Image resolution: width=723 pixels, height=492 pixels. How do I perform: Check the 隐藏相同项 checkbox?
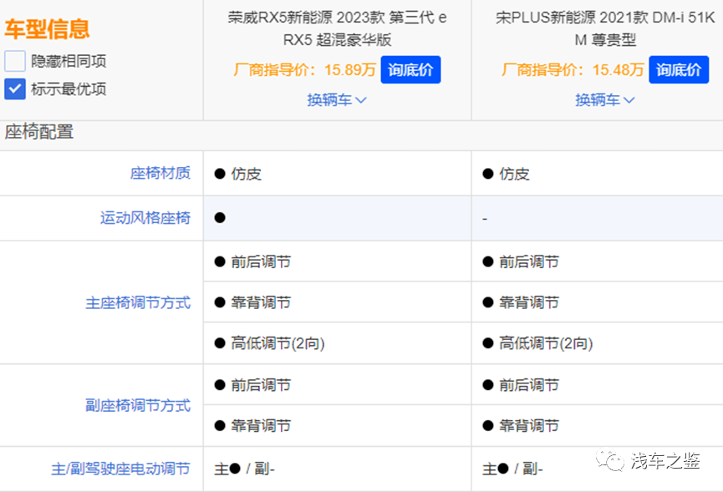(x=15, y=61)
